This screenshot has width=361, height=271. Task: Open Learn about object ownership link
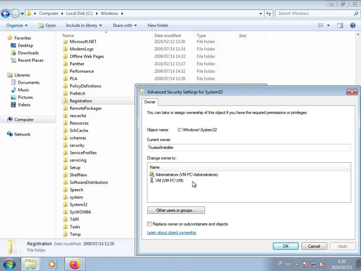pos(172,233)
